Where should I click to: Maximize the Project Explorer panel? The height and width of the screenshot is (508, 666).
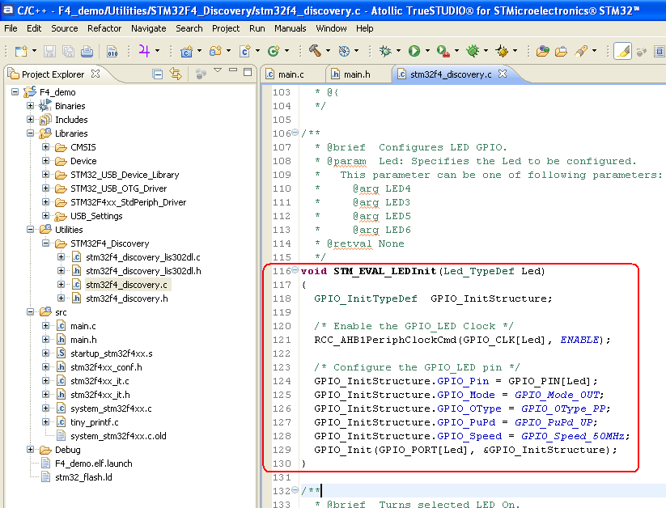248,72
